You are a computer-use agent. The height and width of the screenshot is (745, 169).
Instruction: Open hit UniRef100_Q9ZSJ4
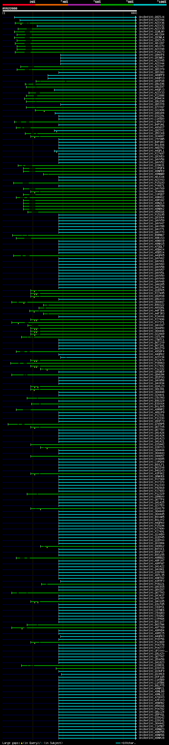pos(151,17)
